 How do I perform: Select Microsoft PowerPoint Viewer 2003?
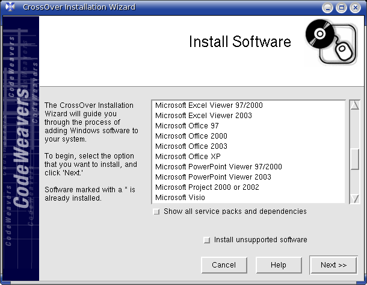(x=248, y=177)
